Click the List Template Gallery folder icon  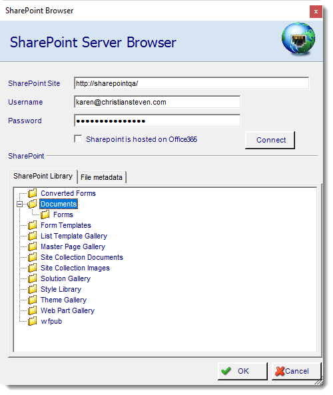32,236
